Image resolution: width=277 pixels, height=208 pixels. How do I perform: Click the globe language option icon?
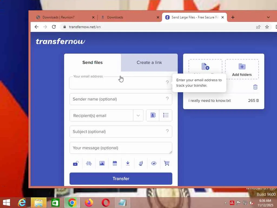point(141,163)
